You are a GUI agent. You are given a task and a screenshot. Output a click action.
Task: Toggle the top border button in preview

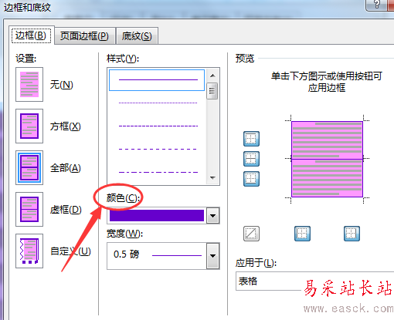pos(251,139)
